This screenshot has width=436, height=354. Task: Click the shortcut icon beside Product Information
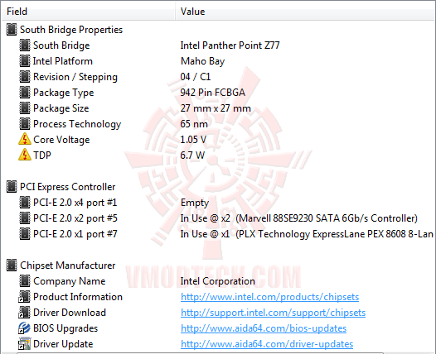click(24, 297)
